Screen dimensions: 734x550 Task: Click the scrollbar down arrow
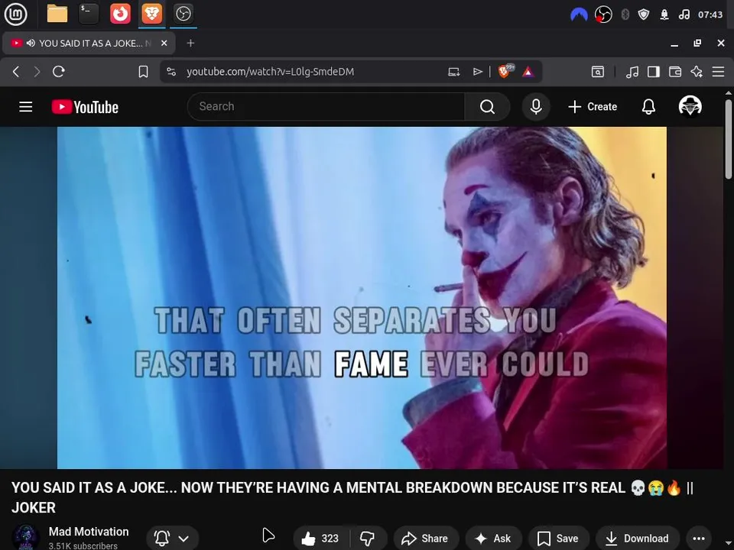click(729, 543)
